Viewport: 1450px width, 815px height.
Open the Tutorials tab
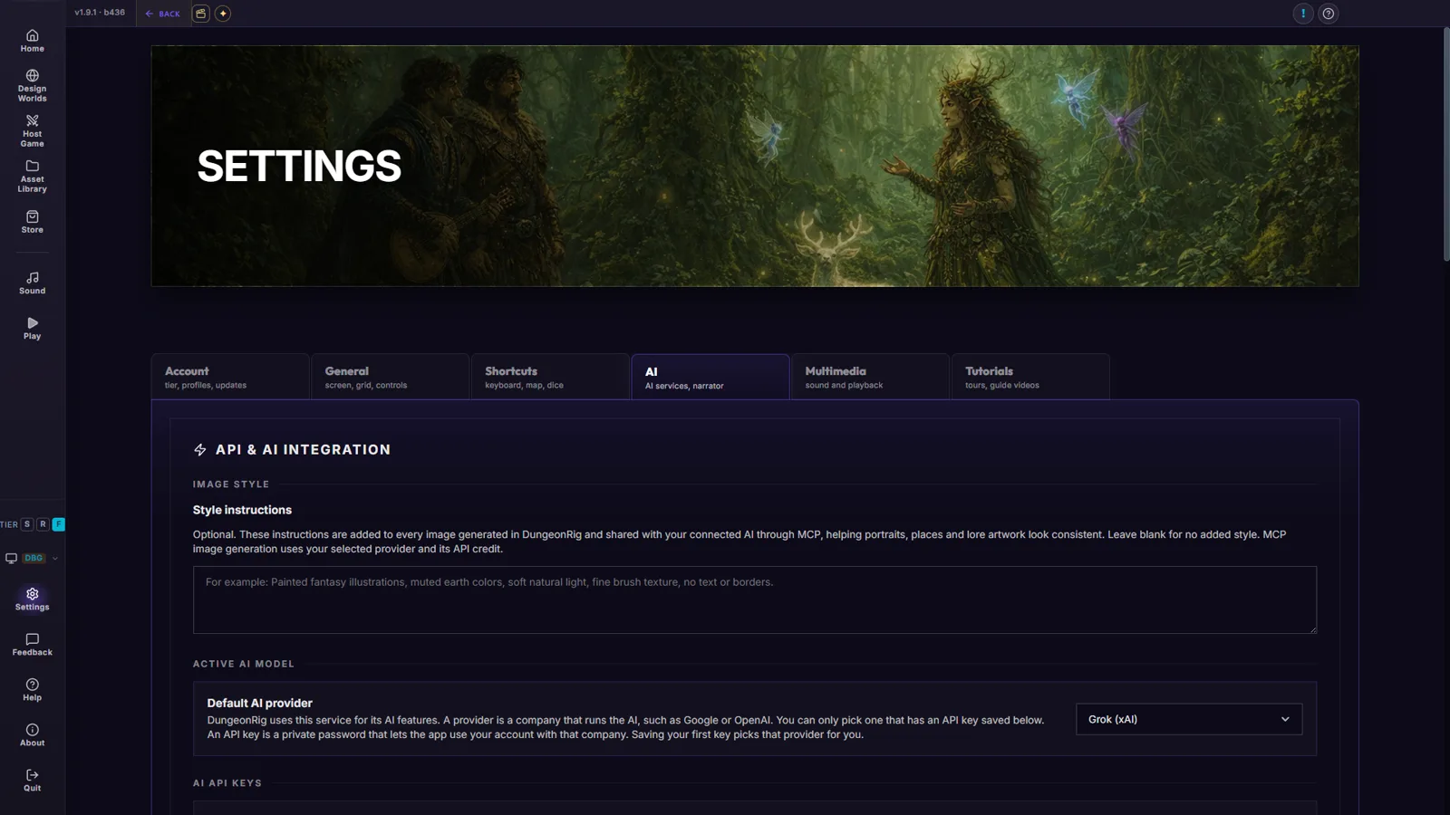click(x=1030, y=377)
